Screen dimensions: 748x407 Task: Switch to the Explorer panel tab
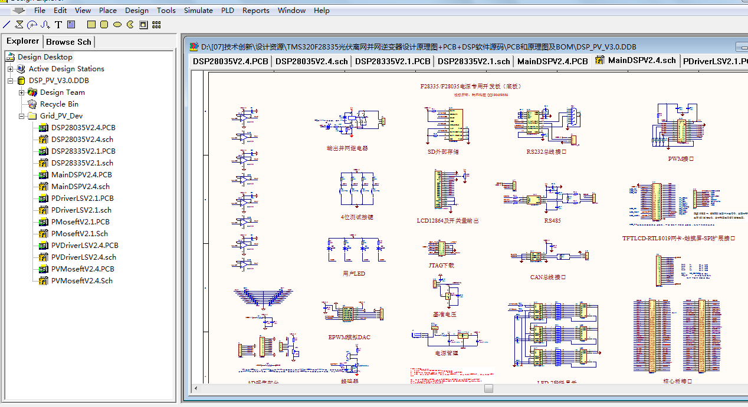click(22, 41)
